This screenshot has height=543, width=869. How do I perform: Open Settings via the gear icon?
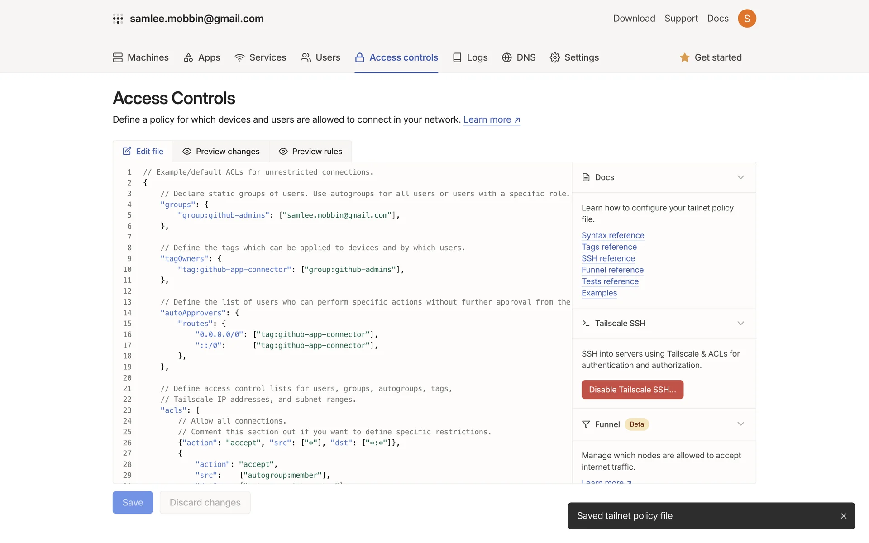point(555,57)
